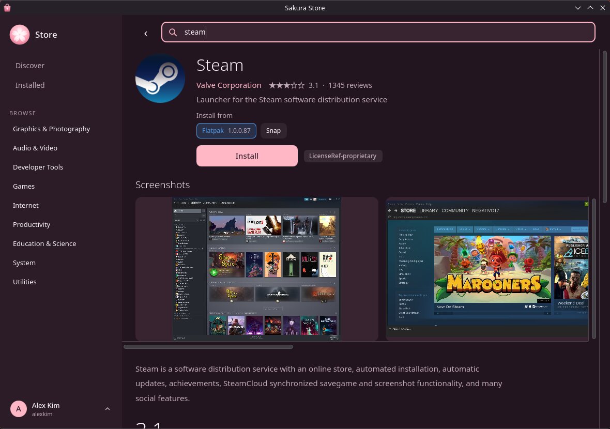Select Flatpak 1.0.0.87 install source
The height and width of the screenshot is (429, 610).
click(226, 131)
